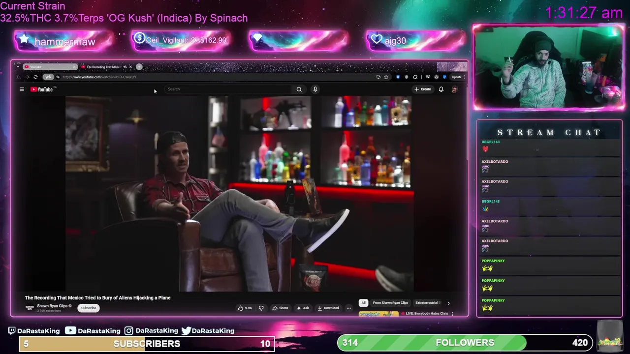Dislike the video with thumbs down
630x354 pixels.
(x=261, y=308)
